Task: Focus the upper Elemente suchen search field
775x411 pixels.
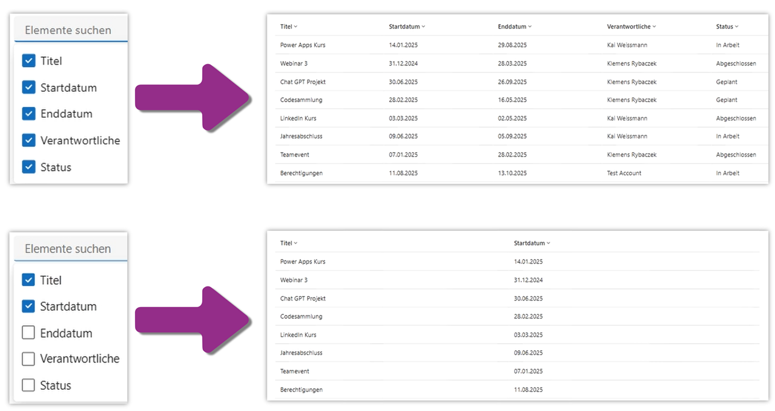Action: point(68,30)
